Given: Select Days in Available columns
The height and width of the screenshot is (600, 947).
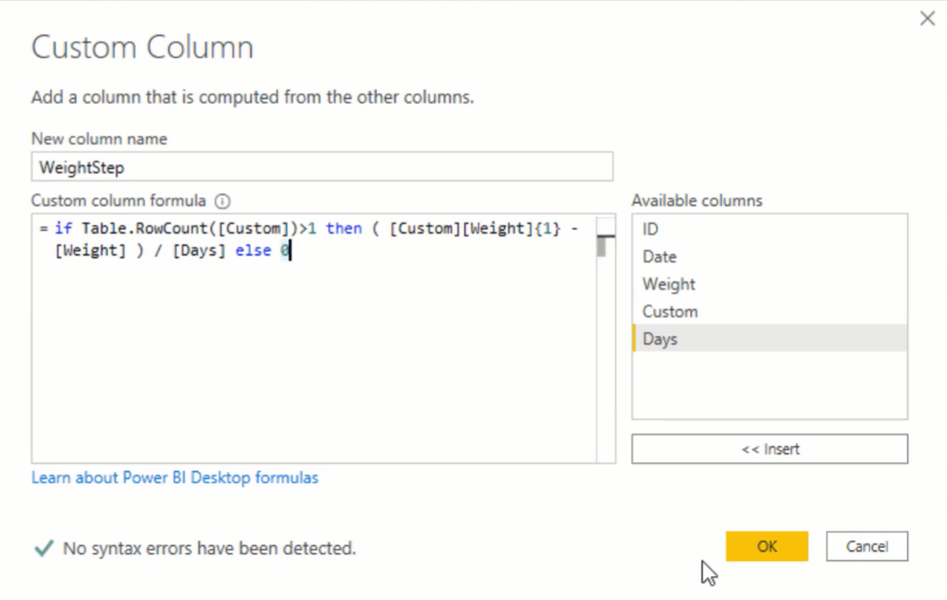Looking at the screenshot, I should 769,339.
